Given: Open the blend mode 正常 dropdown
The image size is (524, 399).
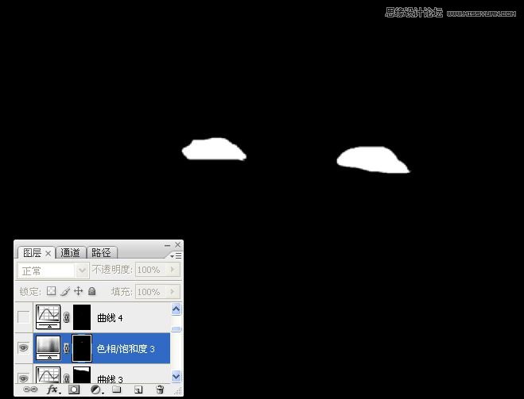Looking at the screenshot, I should click(82, 270).
